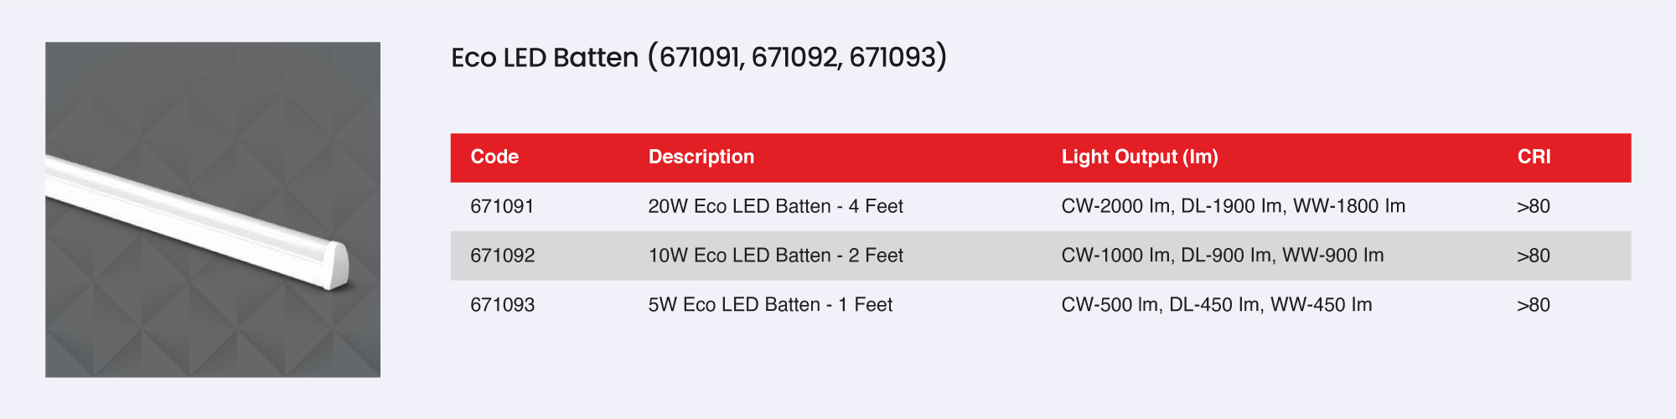Viewport: 1676px width, 419px height.
Task: Click the CRI >80 value for 671092
Action: (x=1533, y=256)
